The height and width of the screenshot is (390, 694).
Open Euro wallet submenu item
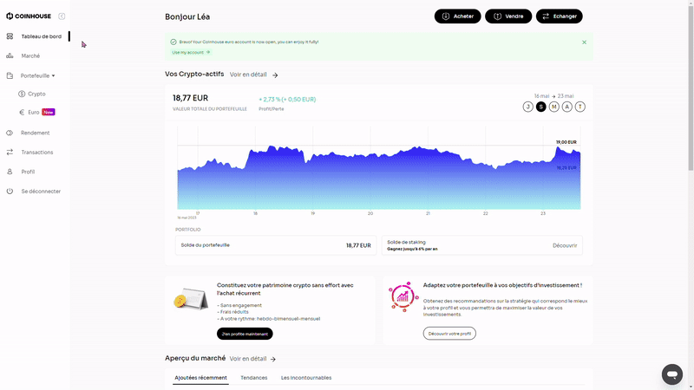[x=34, y=113]
